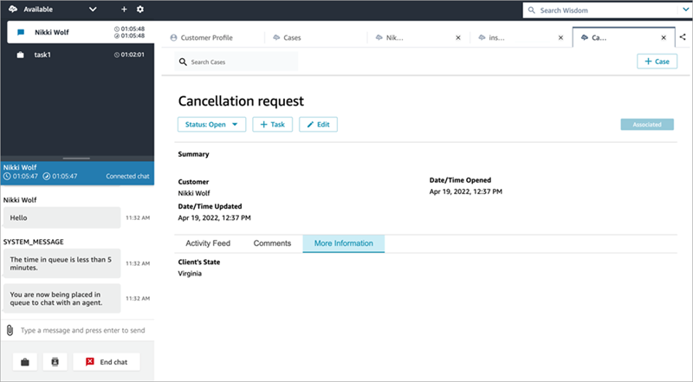
Task: Click the Edit case button
Action: point(318,125)
